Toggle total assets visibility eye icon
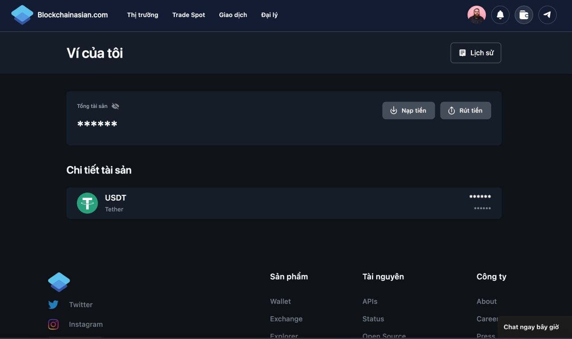The image size is (572, 339). click(x=115, y=106)
